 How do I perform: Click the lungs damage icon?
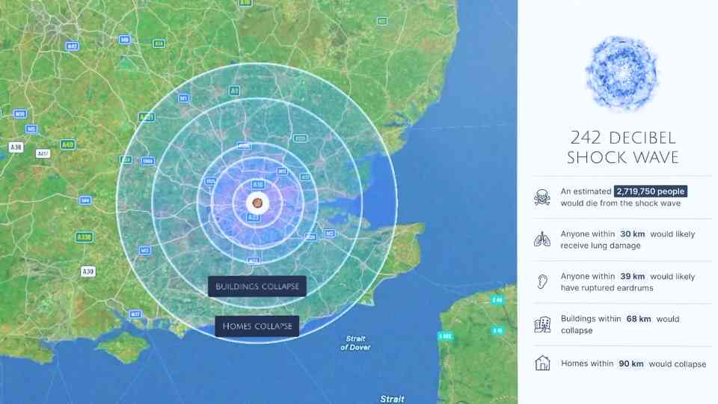(x=542, y=239)
